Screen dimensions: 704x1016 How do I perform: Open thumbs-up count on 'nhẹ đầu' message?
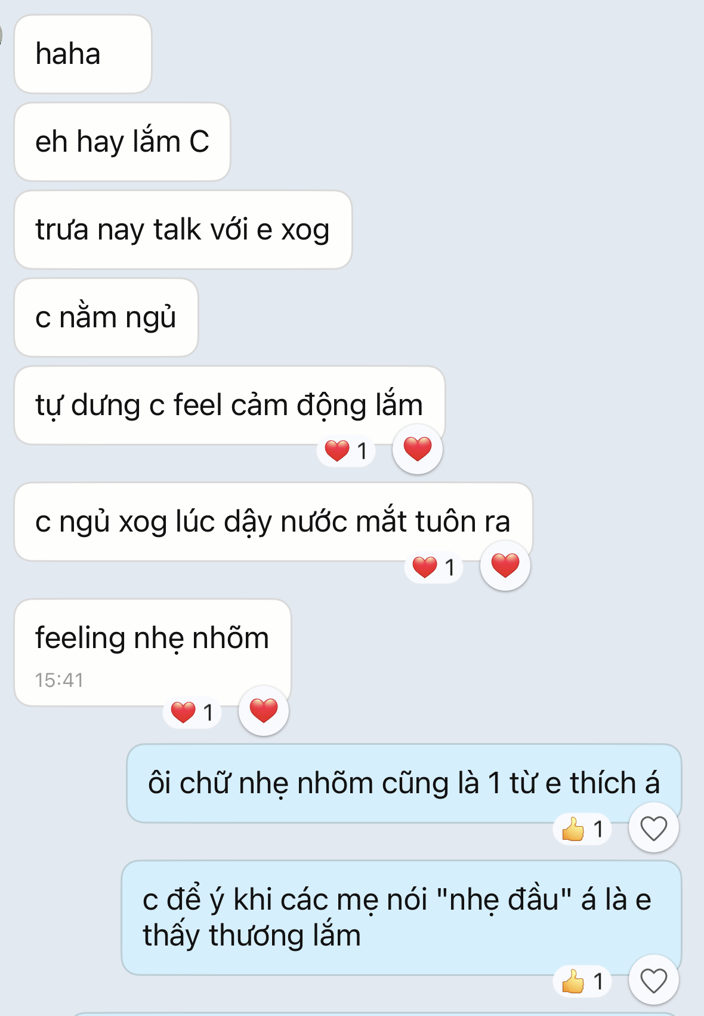583,981
